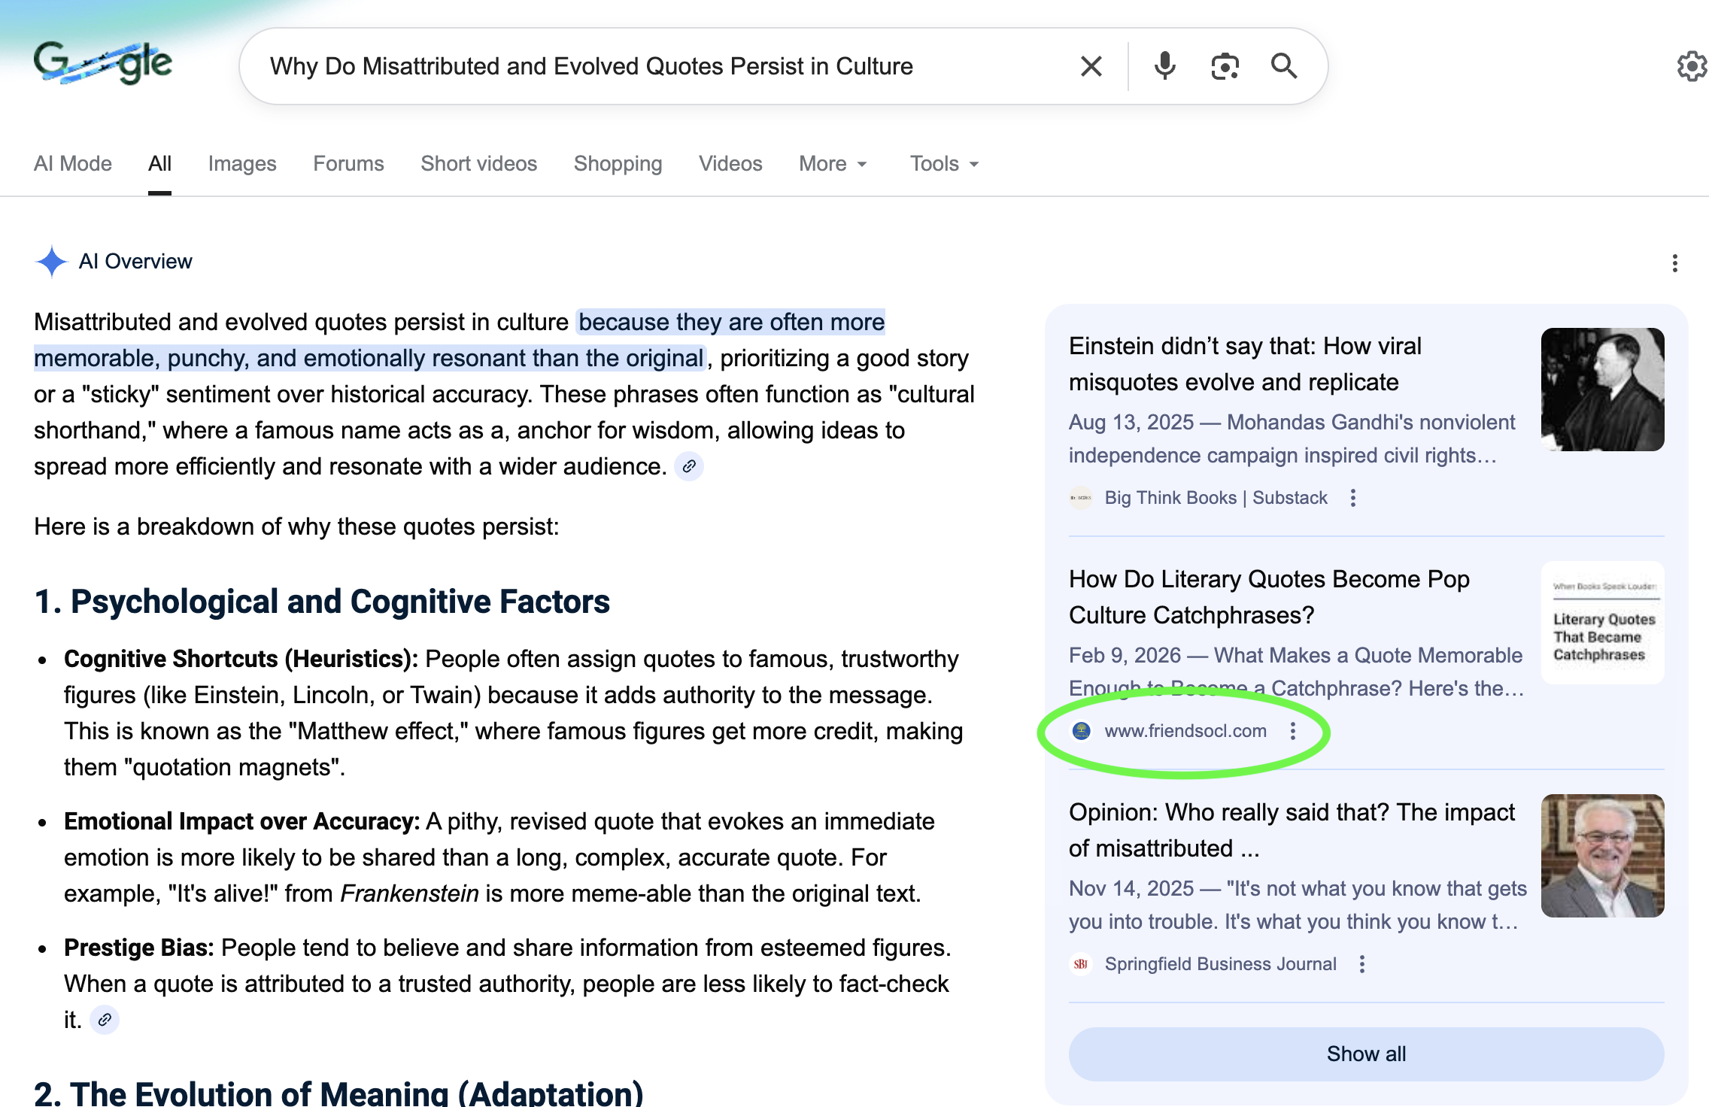Open options for Big Think Books source
The image size is (1709, 1107).
1353,498
